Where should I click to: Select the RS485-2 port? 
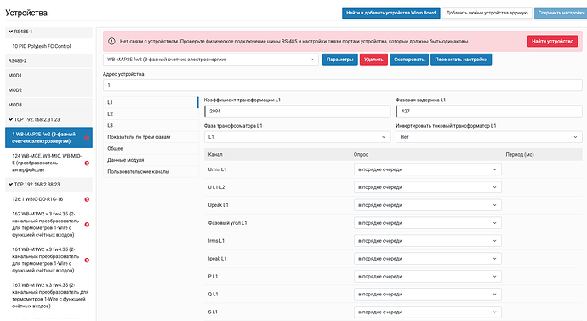(x=48, y=60)
